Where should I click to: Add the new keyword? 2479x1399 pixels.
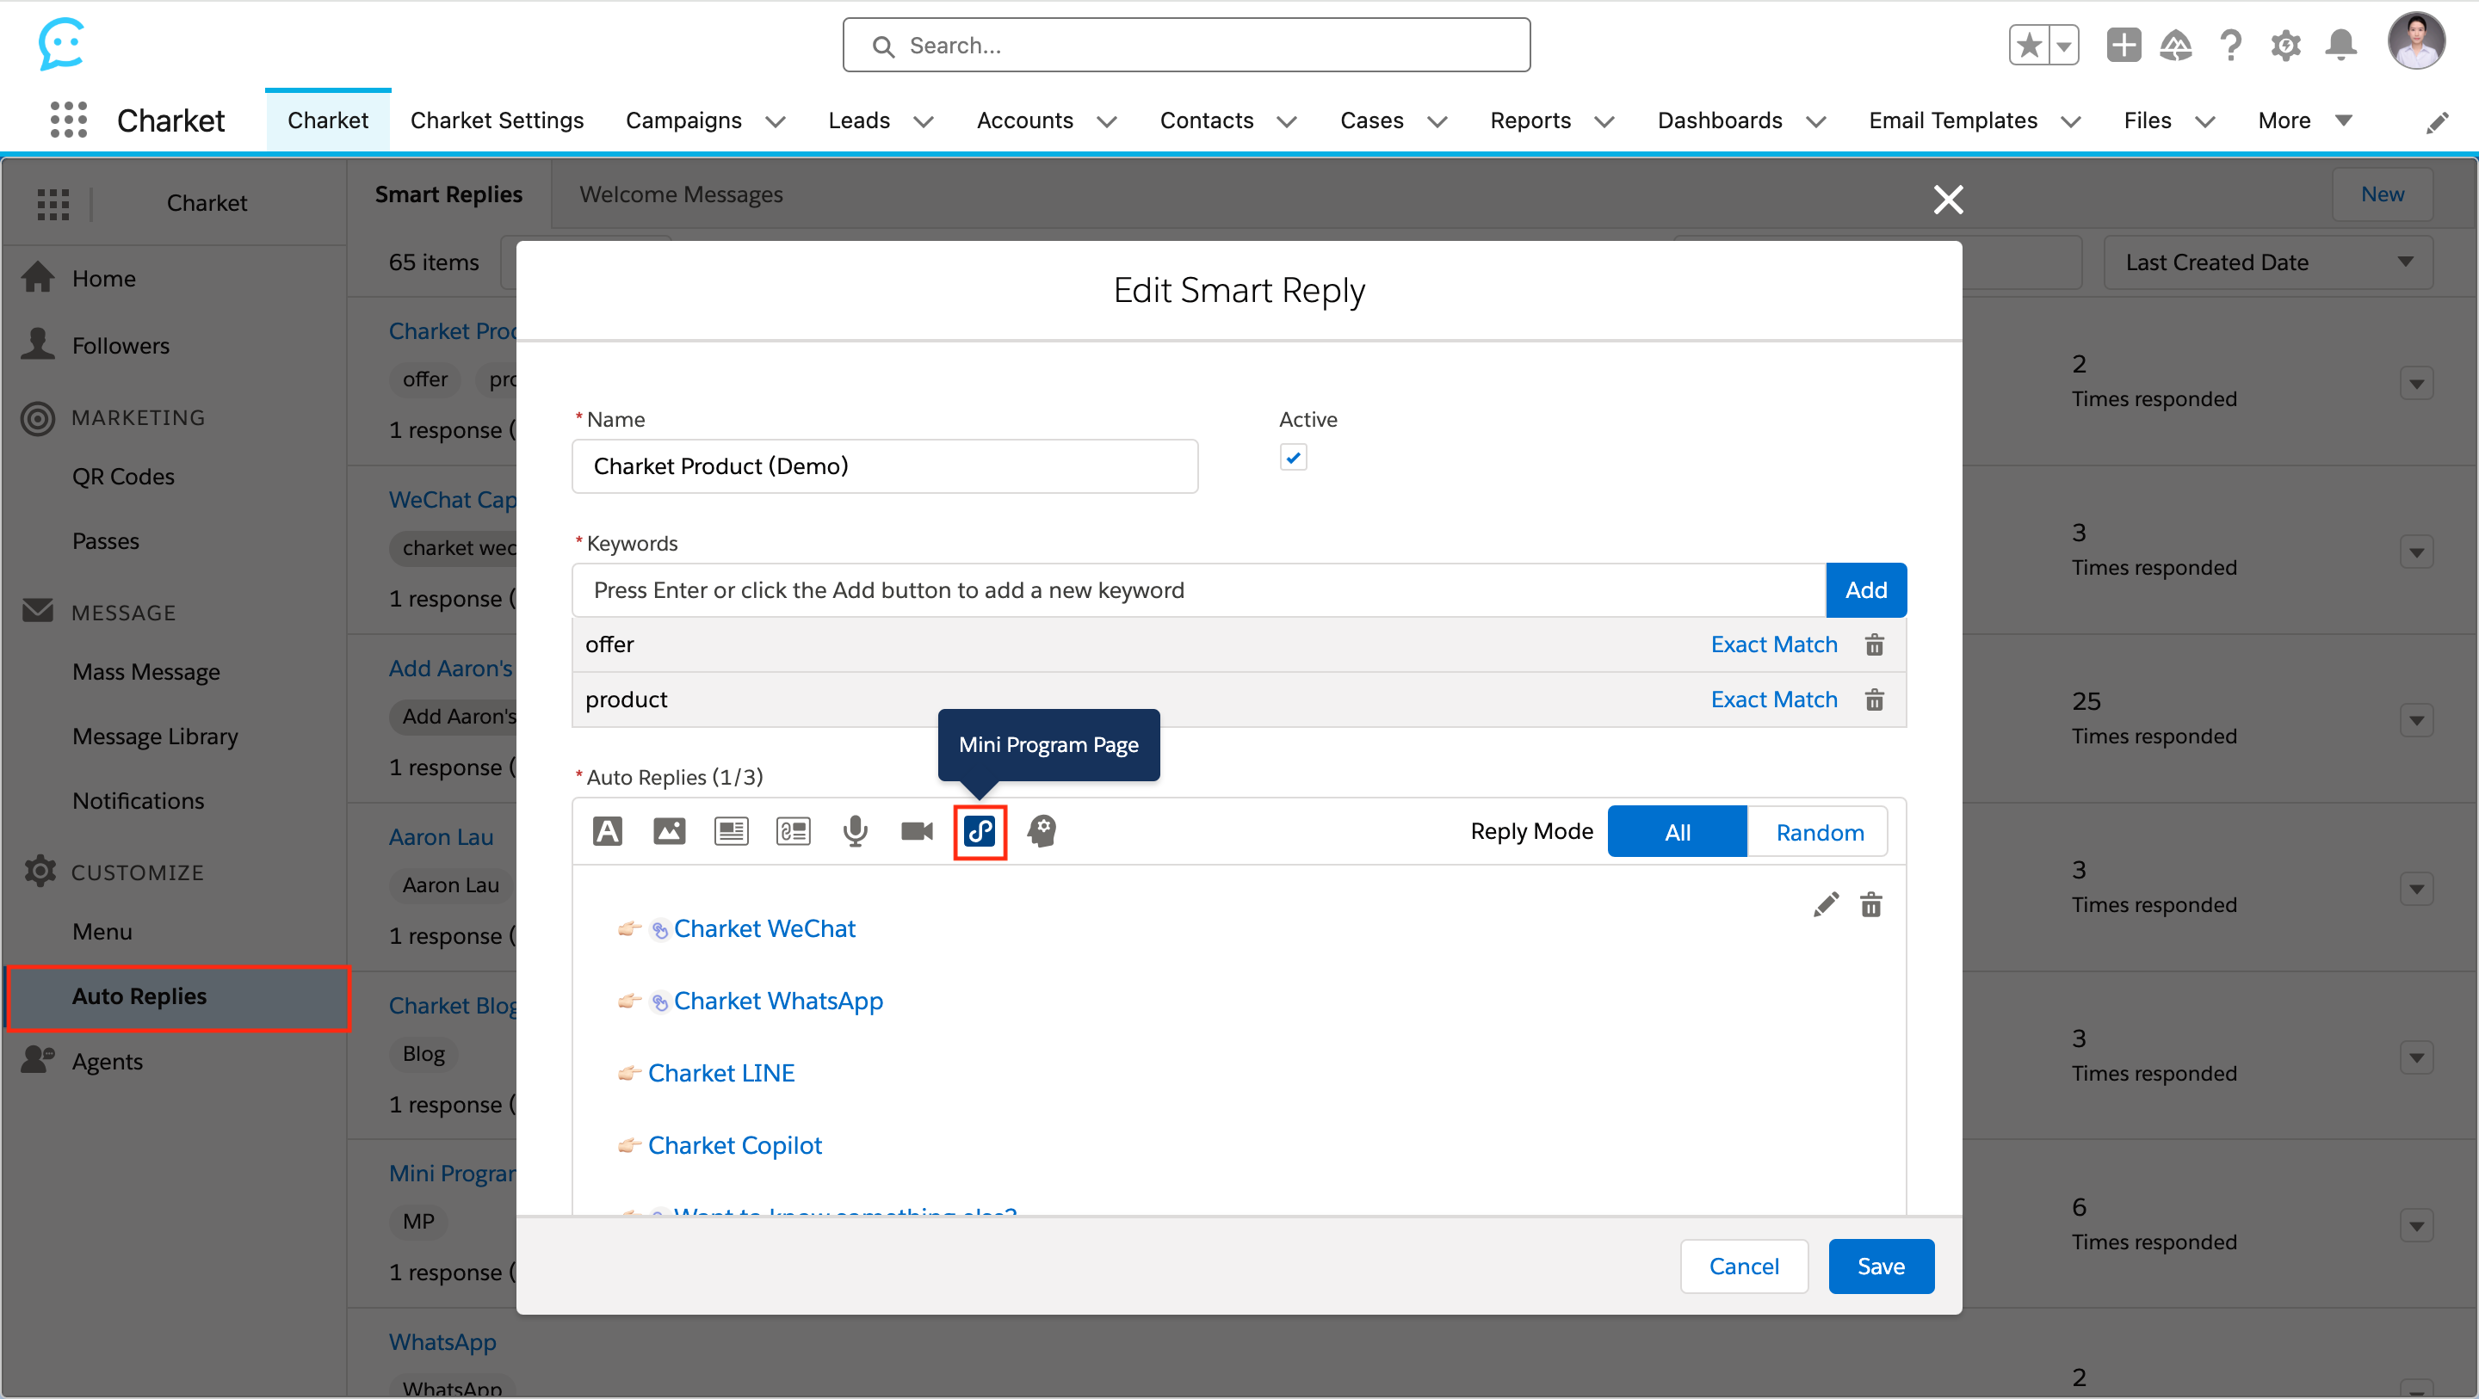tap(1865, 590)
